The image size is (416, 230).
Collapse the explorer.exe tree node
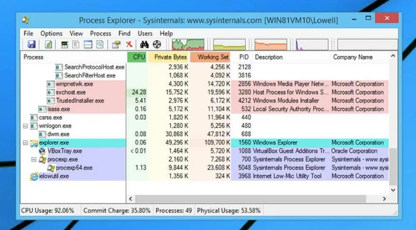25,143
